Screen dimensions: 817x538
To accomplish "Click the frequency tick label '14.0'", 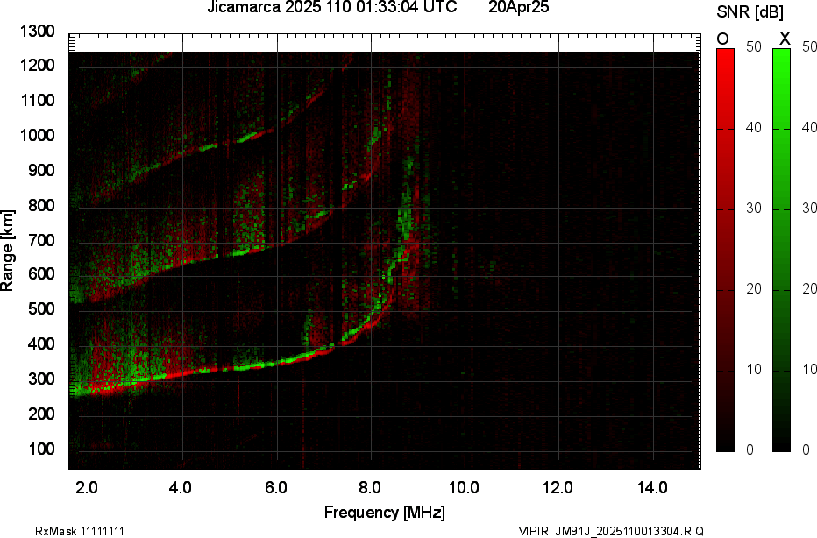I will tap(652, 487).
